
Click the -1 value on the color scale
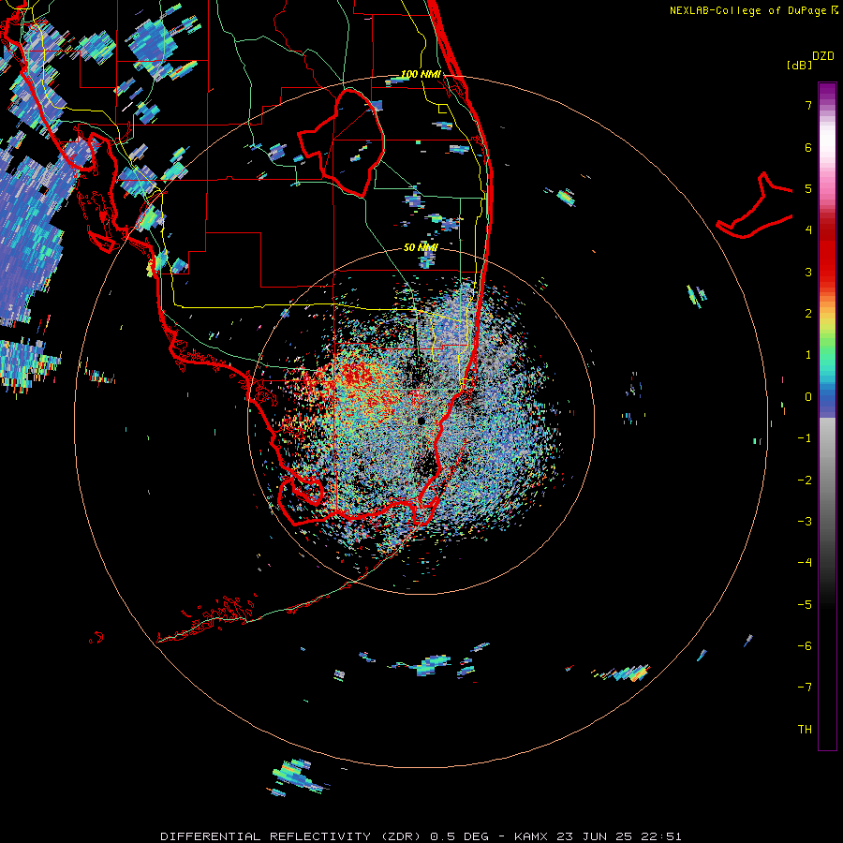tap(805, 438)
